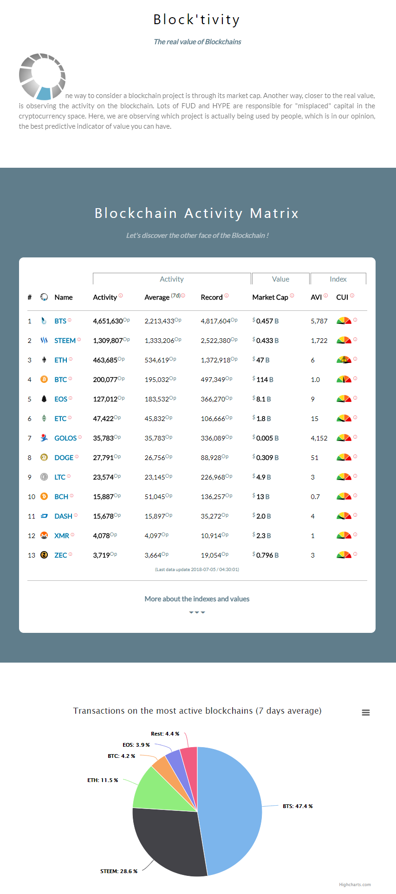Screen dimensions: 396x894
Task: Click the Name column header
Action: click(64, 297)
